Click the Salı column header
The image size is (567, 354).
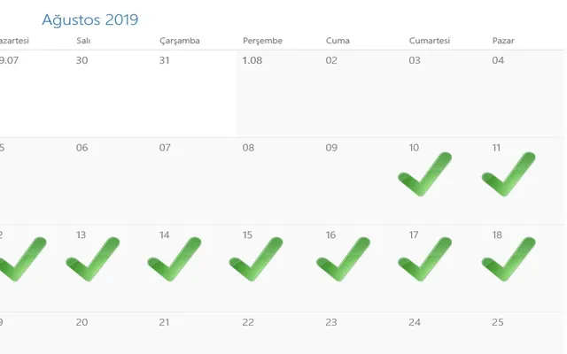(82, 41)
